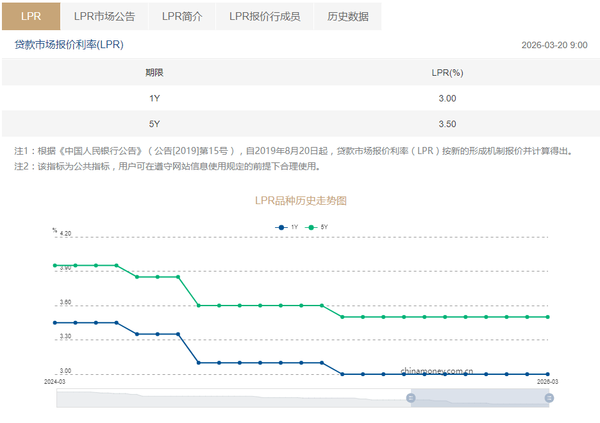The height and width of the screenshot is (423, 600).
Task: Click the LPR品种历史走势图 chart title
Action: pos(301,200)
